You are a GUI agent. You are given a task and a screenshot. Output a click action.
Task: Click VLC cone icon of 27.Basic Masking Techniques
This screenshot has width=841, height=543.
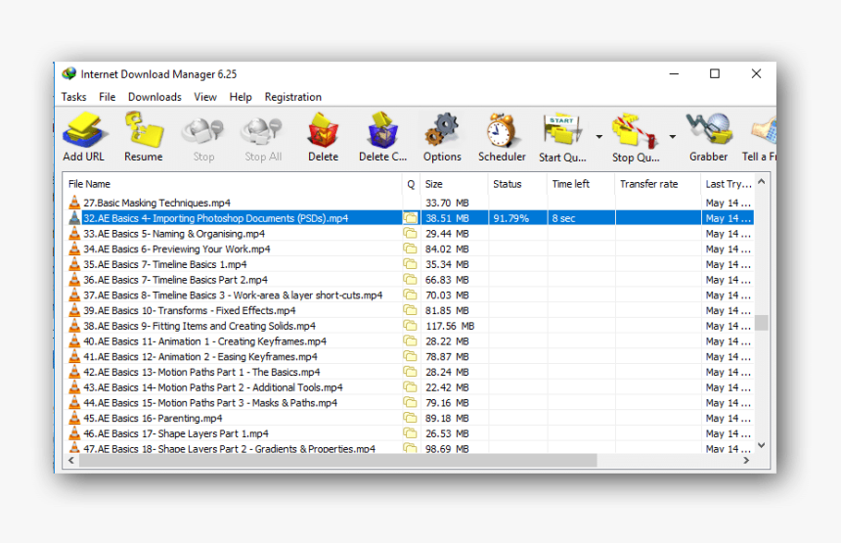click(74, 203)
